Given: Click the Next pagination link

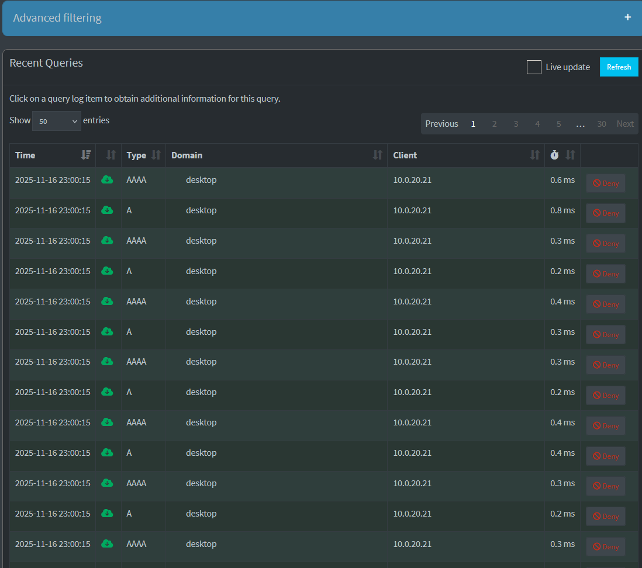Looking at the screenshot, I should (624, 124).
